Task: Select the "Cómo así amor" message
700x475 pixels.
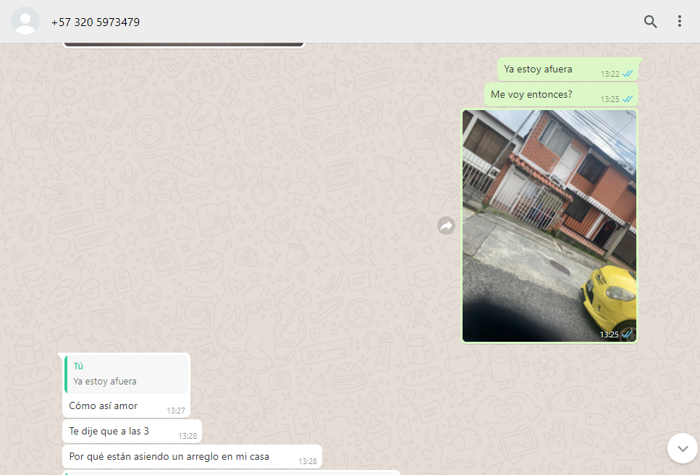Action: 104,406
